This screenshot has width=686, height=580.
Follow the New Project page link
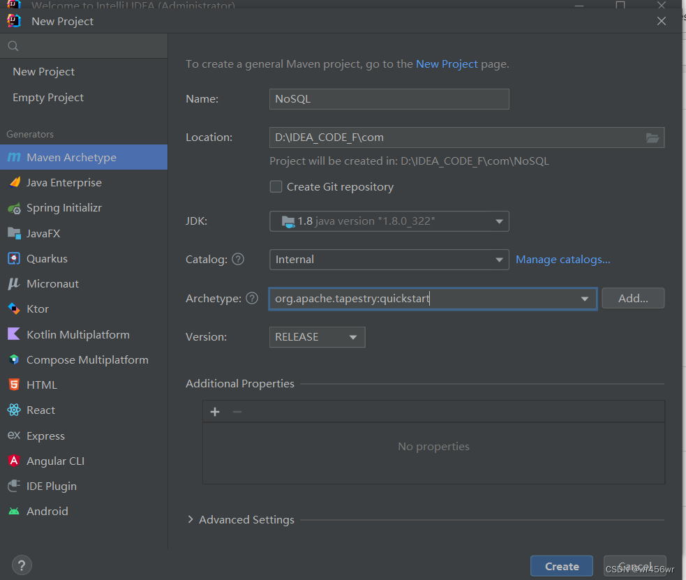coord(447,64)
